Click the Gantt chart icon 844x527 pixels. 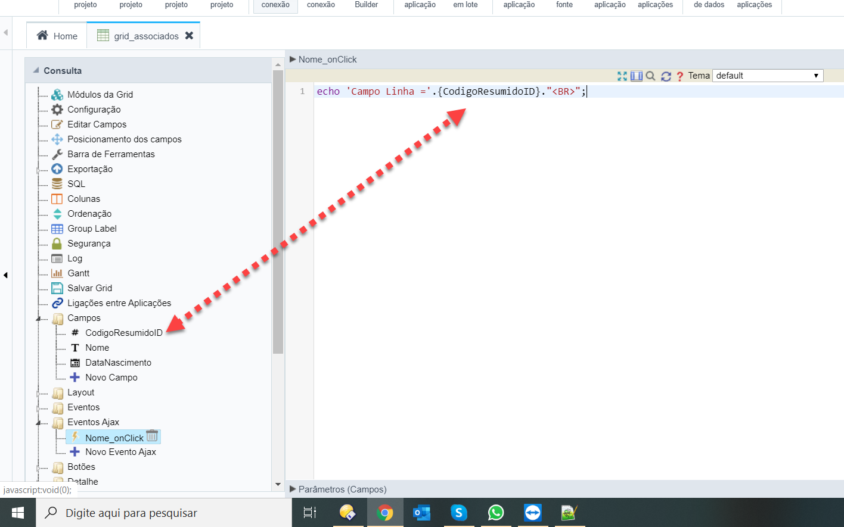(x=57, y=273)
